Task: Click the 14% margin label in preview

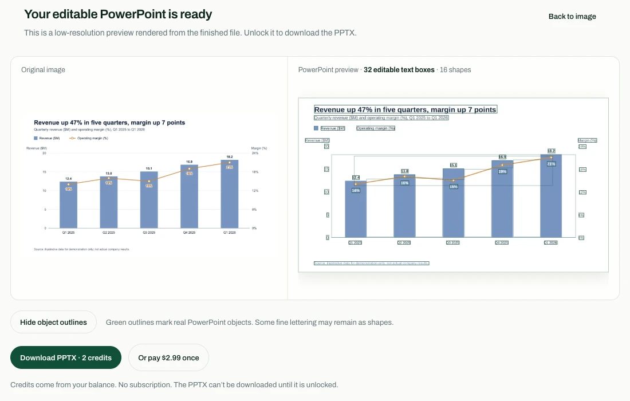Action: click(x=356, y=190)
